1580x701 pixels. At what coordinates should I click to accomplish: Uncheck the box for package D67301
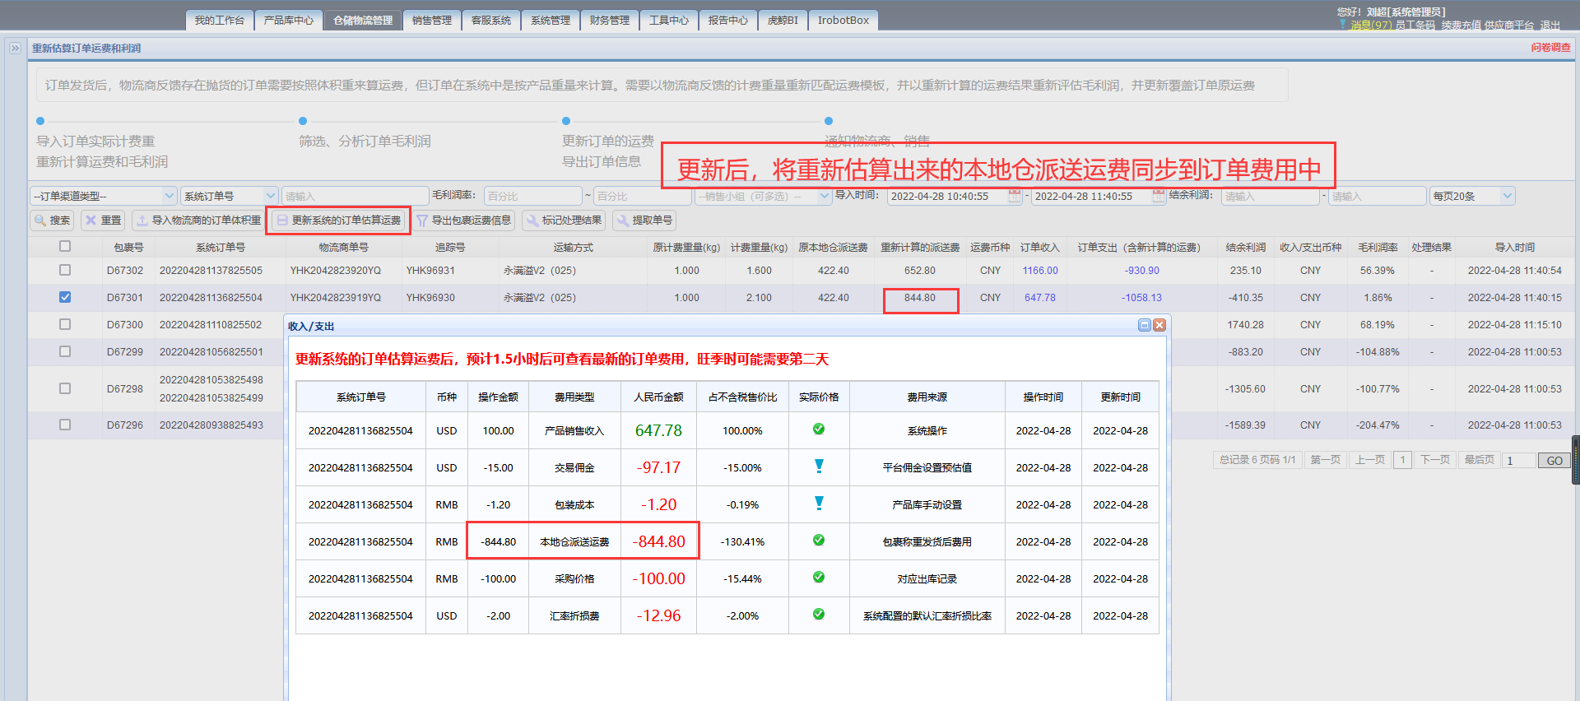click(65, 297)
